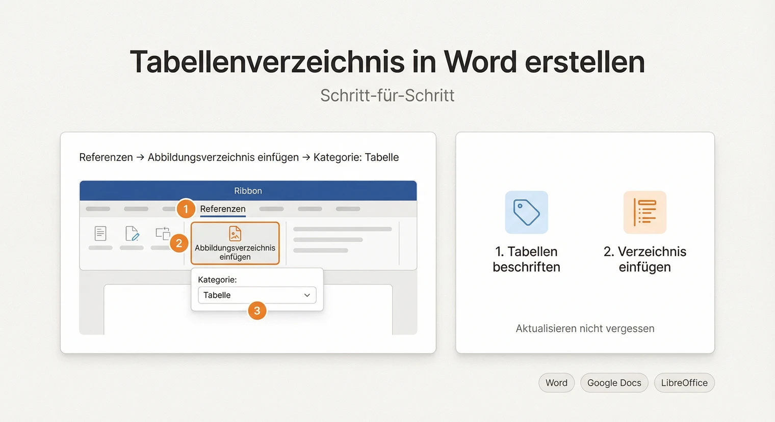Click the blue underline beneath Referenzen
This screenshot has height=422, width=775.
pos(222,216)
